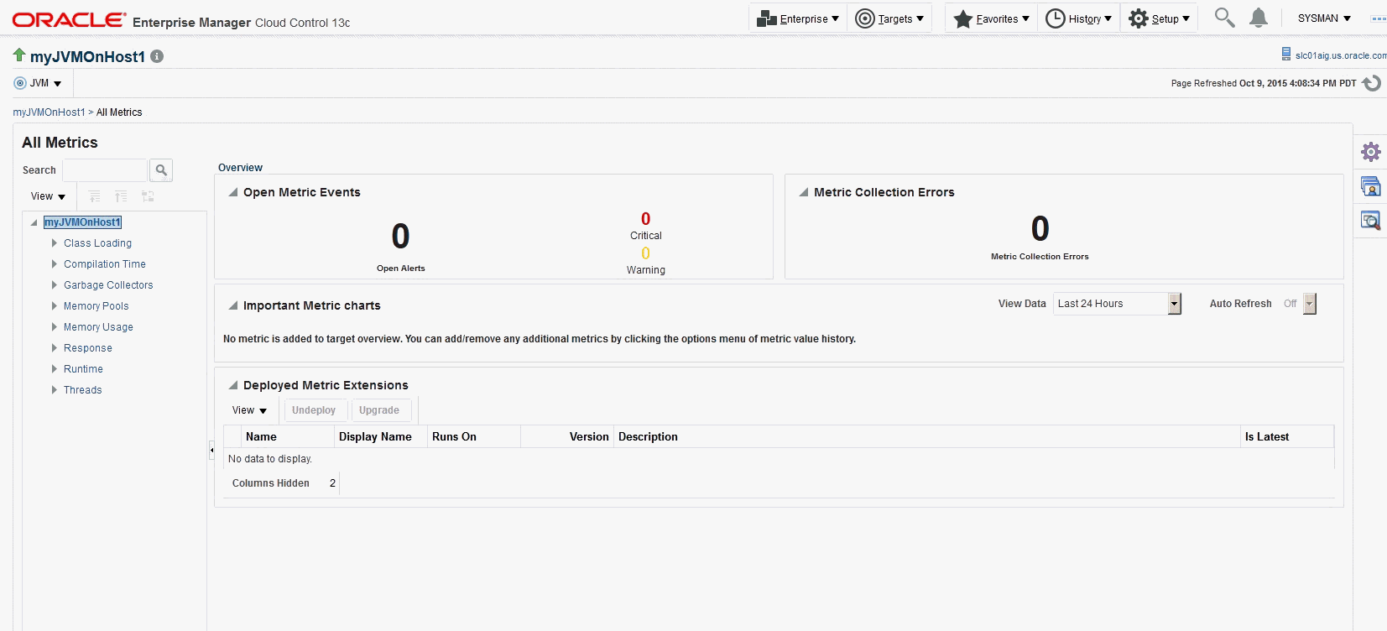This screenshot has width=1387, height=631.
Task: Click the warning alerts count zero
Action: coord(645,253)
